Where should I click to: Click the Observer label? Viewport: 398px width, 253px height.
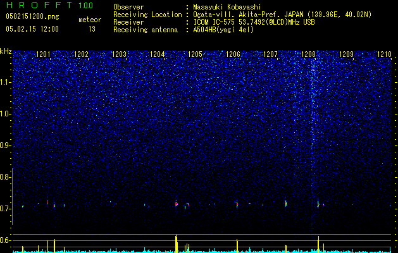(x=128, y=7)
